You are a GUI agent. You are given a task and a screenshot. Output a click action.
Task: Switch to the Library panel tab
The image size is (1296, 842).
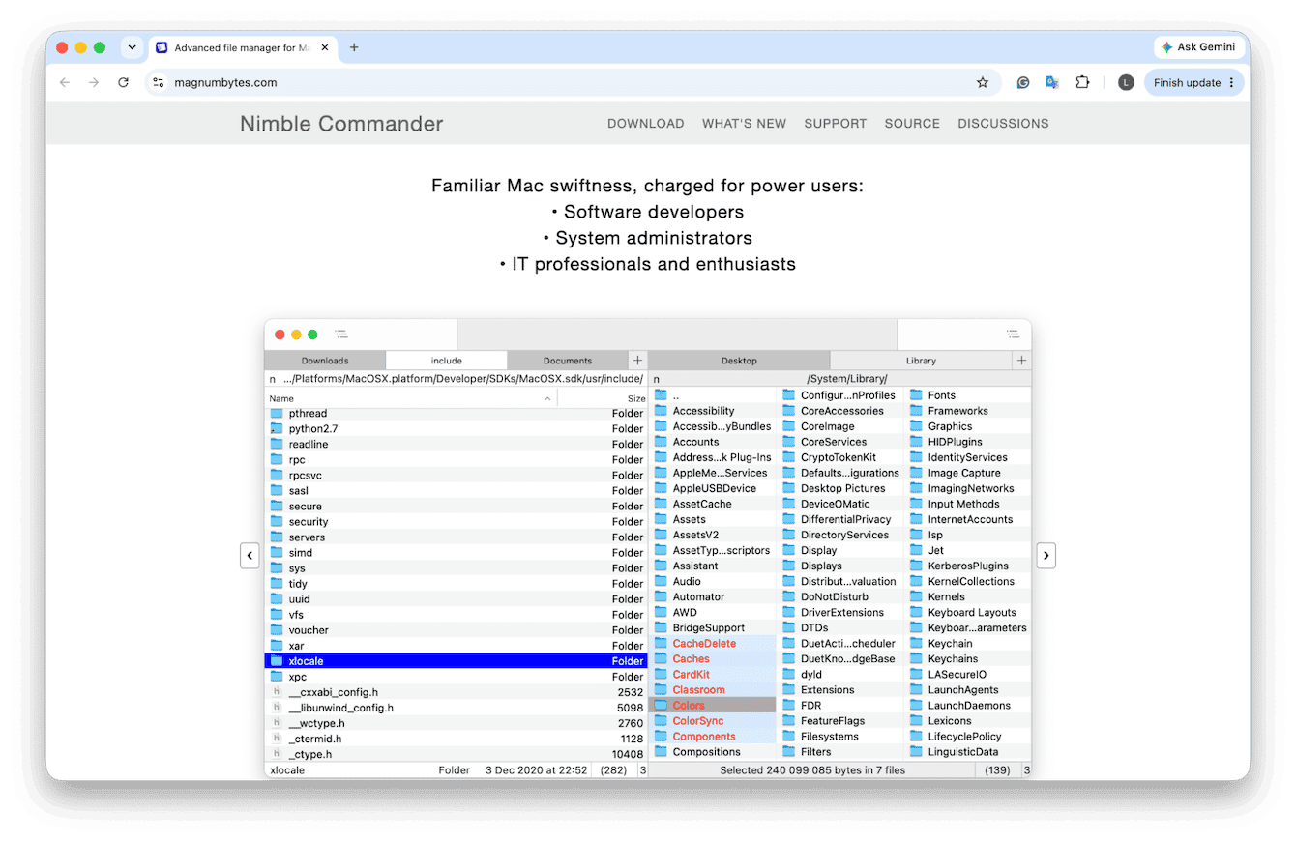coord(921,361)
